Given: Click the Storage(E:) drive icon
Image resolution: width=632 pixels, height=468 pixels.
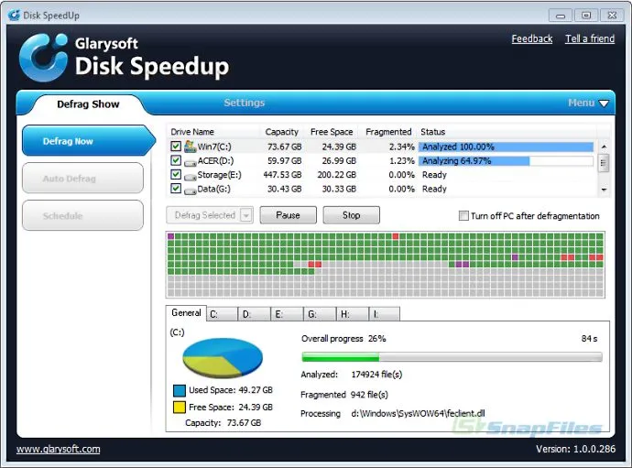Looking at the screenshot, I should (x=191, y=175).
